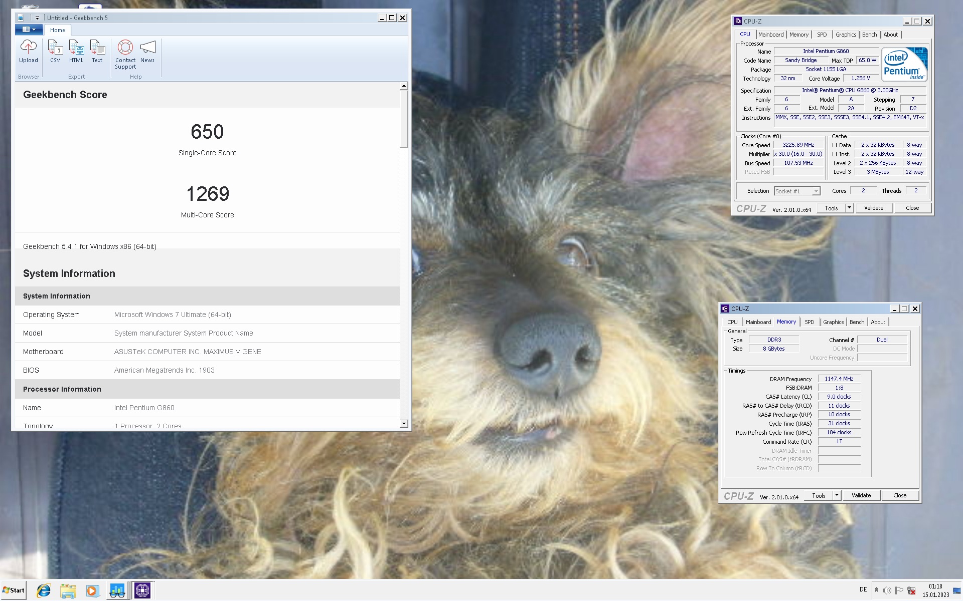The height and width of the screenshot is (601, 963).
Task: Click Close button in top CPU-Z window
Action: coord(912,208)
